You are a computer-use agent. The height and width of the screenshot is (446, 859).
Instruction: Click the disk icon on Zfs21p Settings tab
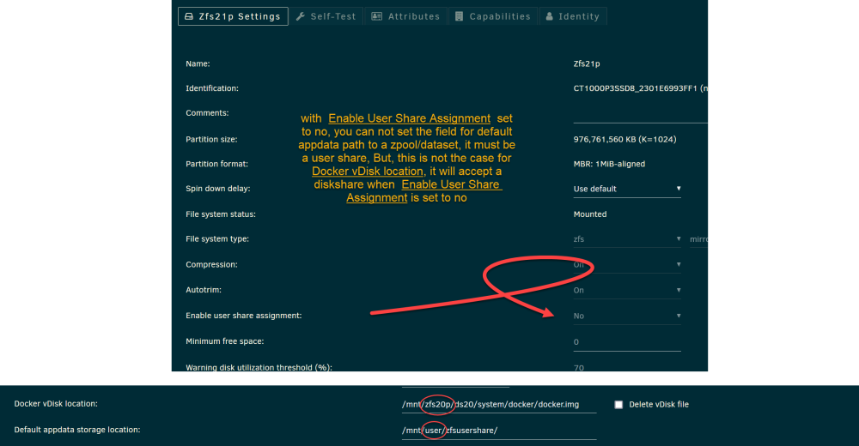pos(189,16)
